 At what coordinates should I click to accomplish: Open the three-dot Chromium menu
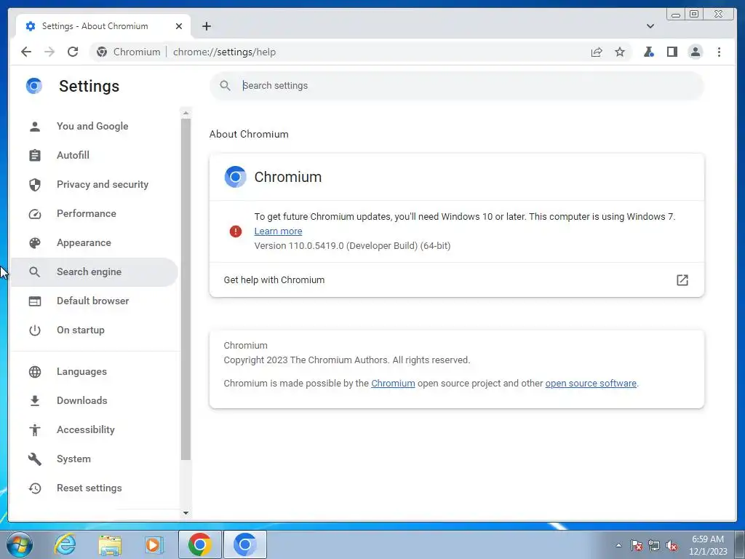coord(719,52)
